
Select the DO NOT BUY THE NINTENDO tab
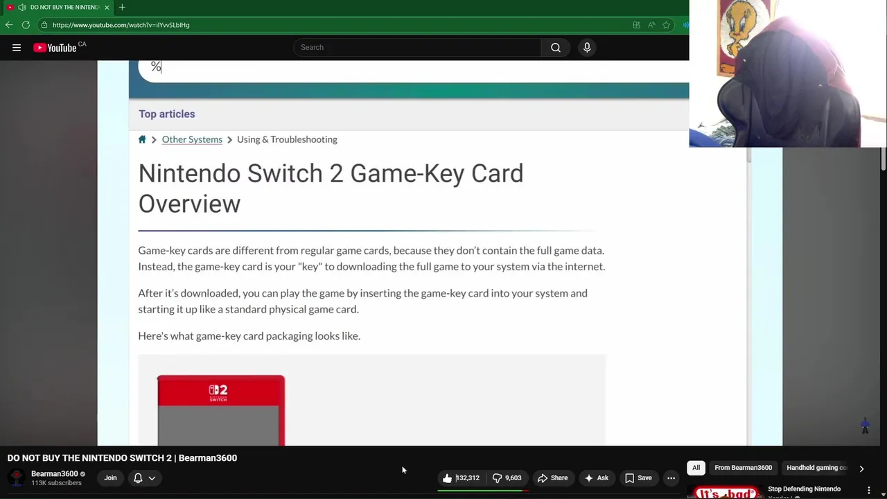pyautogui.click(x=57, y=7)
